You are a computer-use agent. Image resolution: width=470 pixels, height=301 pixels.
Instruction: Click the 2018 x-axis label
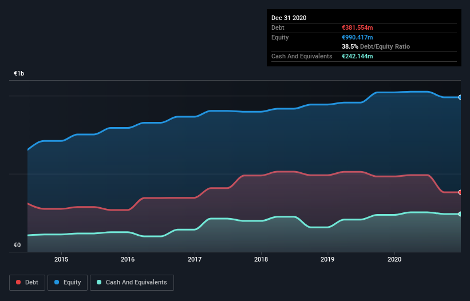pyautogui.click(x=261, y=259)
